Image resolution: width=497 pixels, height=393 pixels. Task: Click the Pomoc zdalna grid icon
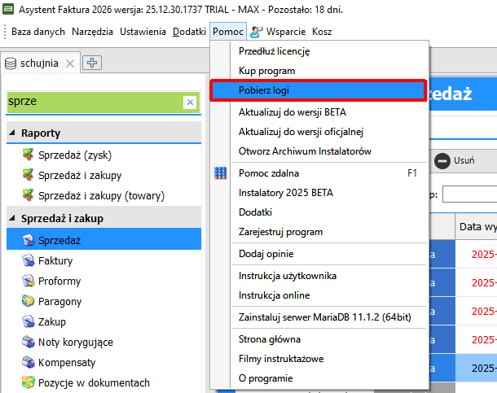pyautogui.click(x=220, y=173)
